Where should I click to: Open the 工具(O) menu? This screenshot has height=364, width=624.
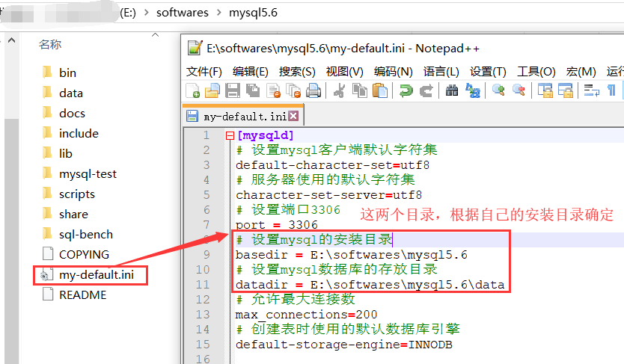tap(536, 72)
